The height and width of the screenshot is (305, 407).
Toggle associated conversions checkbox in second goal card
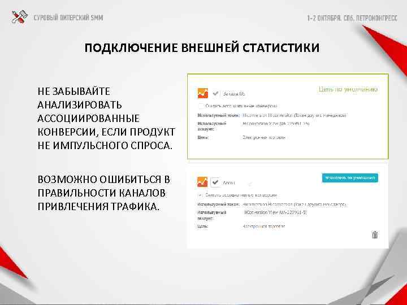tap(200, 195)
